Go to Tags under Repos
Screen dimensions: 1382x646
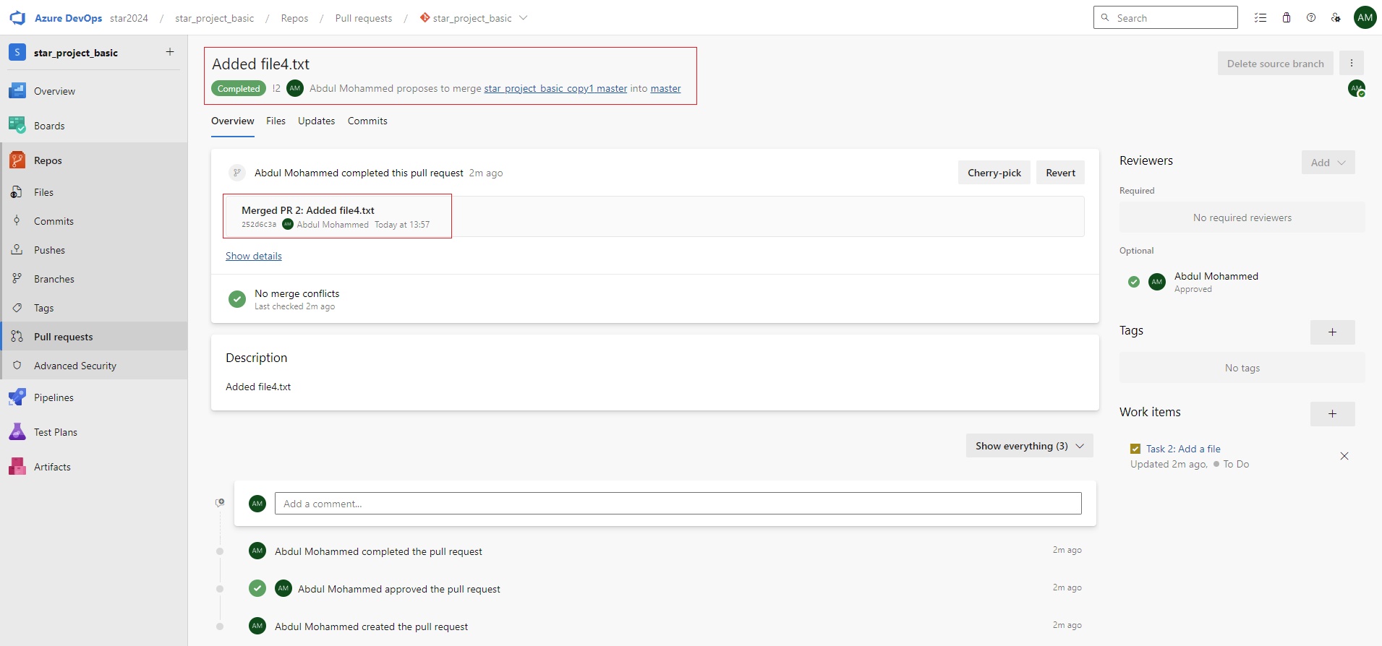[x=94, y=308]
